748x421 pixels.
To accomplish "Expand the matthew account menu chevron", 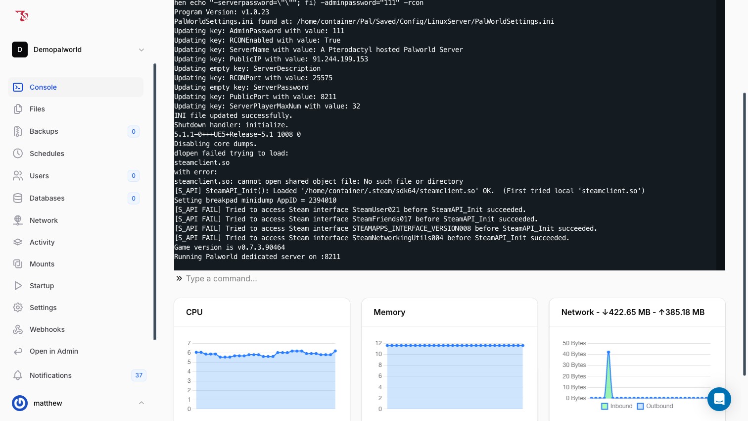I will point(141,403).
